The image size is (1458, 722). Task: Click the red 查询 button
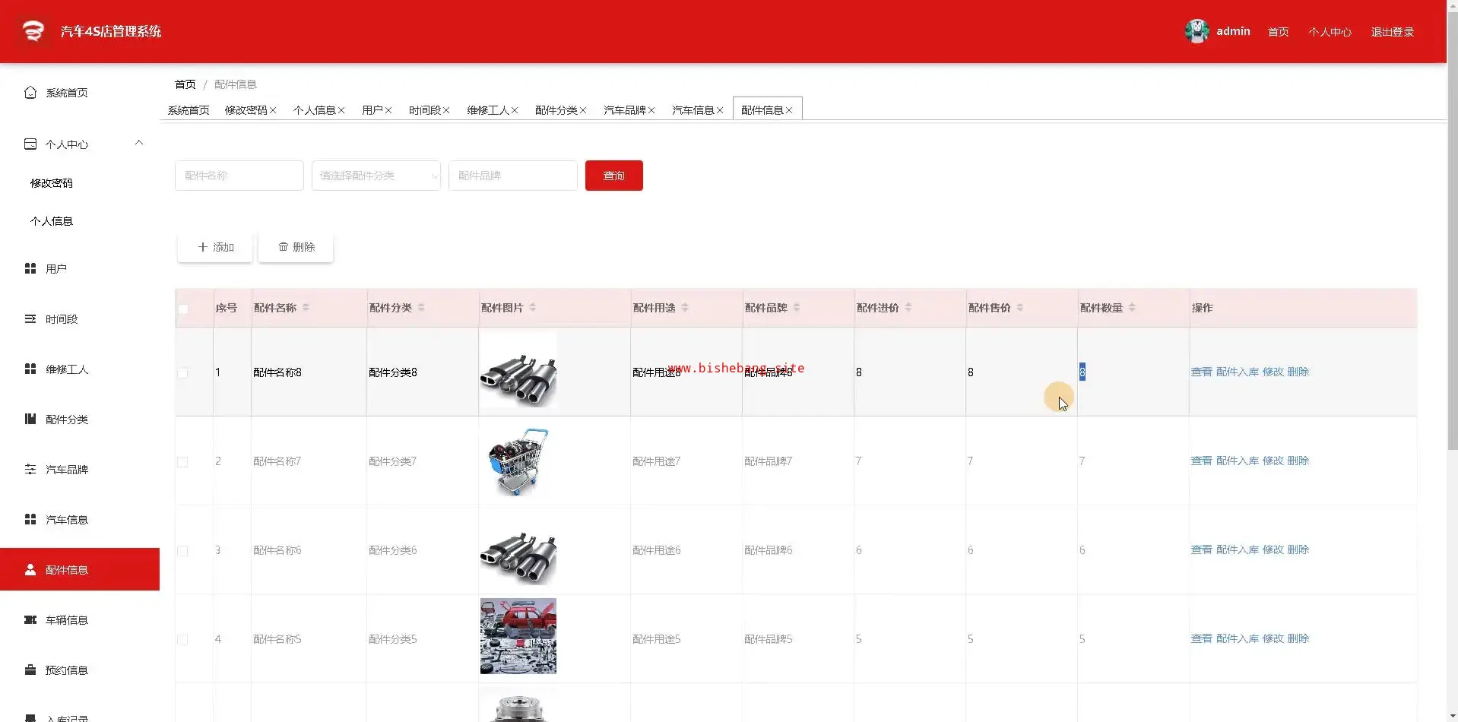pos(613,176)
